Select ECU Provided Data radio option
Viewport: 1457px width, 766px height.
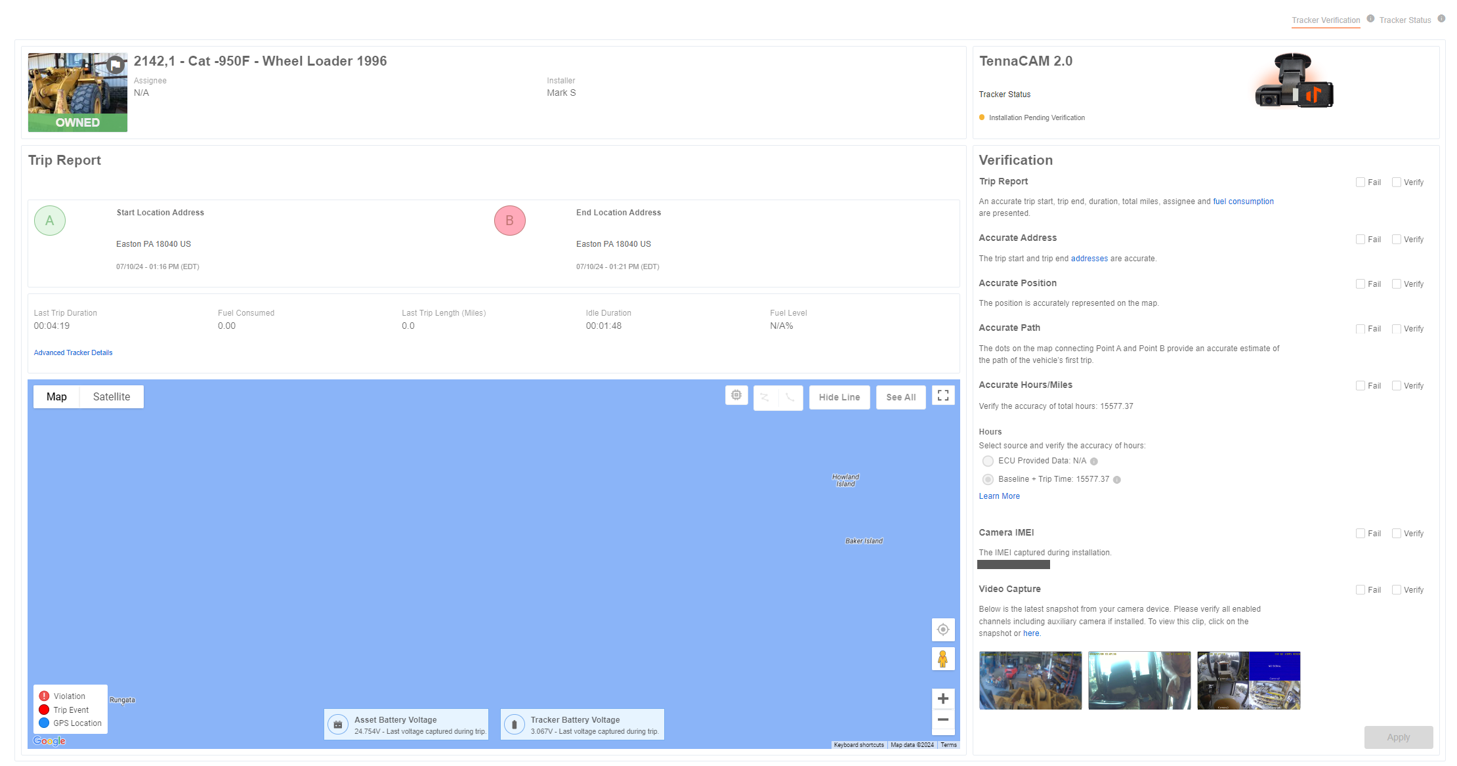[988, 461]
